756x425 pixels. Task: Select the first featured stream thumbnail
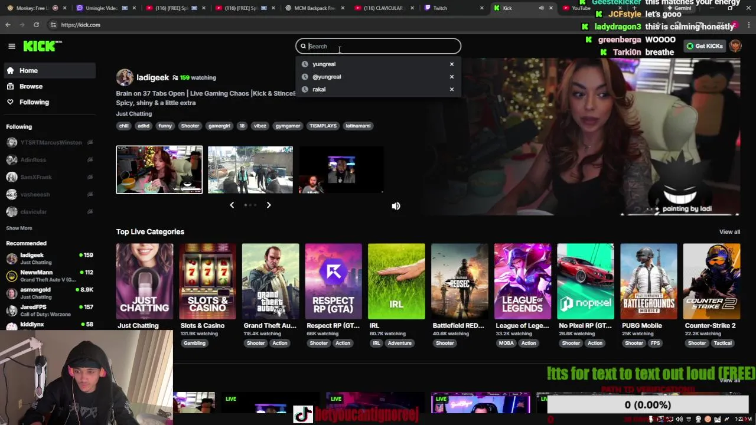click(x=159, y=169)
